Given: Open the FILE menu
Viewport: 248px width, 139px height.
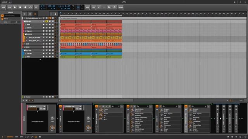Looking at the screenshot, I should click(3, 7).
